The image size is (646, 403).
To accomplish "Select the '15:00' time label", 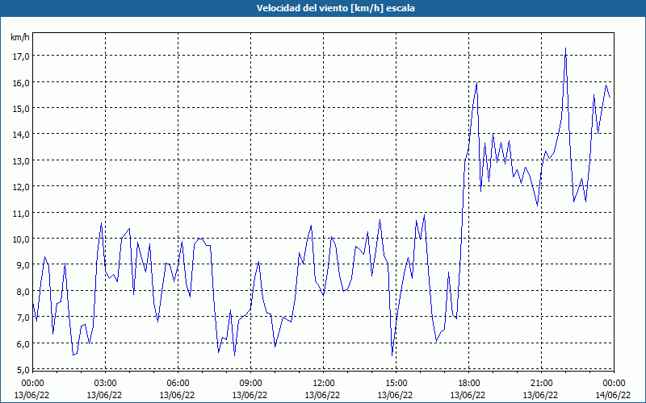I will [396, 384].
